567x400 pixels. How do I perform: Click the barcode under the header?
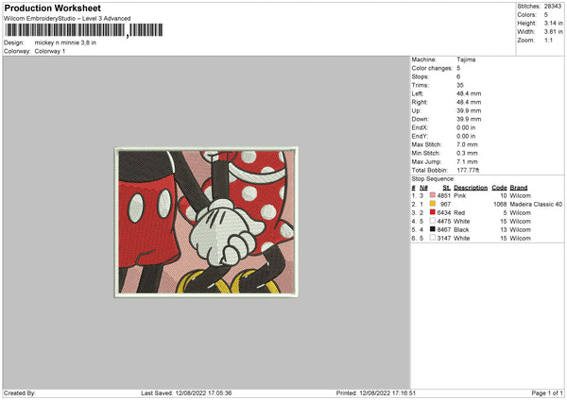click(84, 30)
